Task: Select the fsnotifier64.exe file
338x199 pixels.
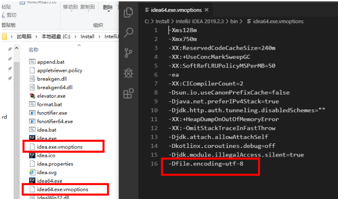Action: pyautogui.click(x=55, y=121)
